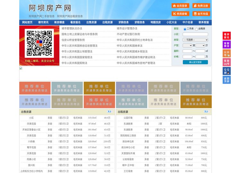Open 金币充值 coin recharge button

(201, 14)
